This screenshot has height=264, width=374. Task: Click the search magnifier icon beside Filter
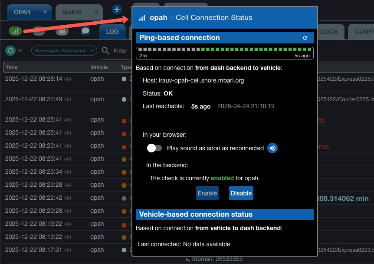coord(105,51)
